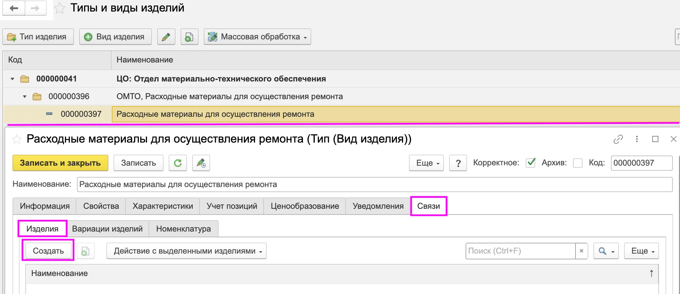Screen dimensions: 680x294
Task: Open the magnifier search options dropdown
Action: 606,251
